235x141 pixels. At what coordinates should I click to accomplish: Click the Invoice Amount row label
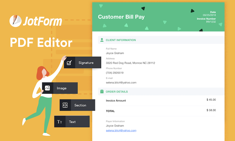[116, 101]
